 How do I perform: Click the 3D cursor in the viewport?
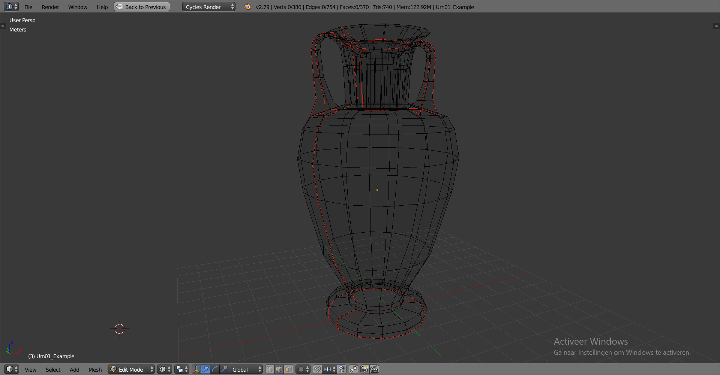click(x=119, y=329)
